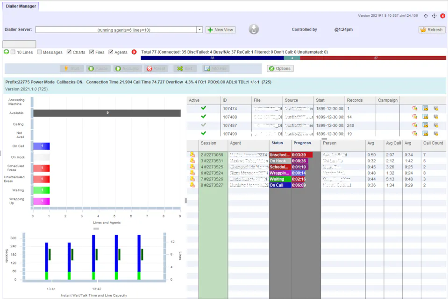This screenshot has height=299, width=448.
Task: Select the Dialler Manager tab
Action: (x=20, y=6)
